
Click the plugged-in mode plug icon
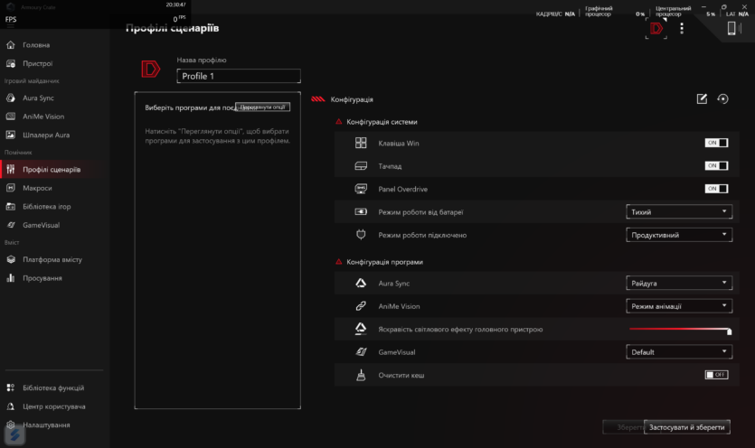[x=361, y=235]
